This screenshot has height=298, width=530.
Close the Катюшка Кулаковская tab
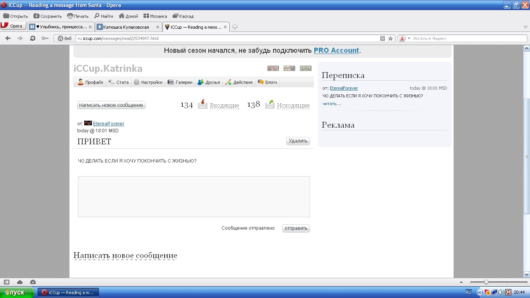pos(158,27)
